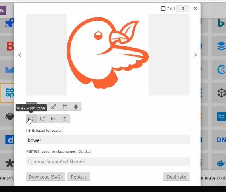Rotate the icon 90° clockwise
The height and width of the screenshot is (192, 226).
click(42, 119)
